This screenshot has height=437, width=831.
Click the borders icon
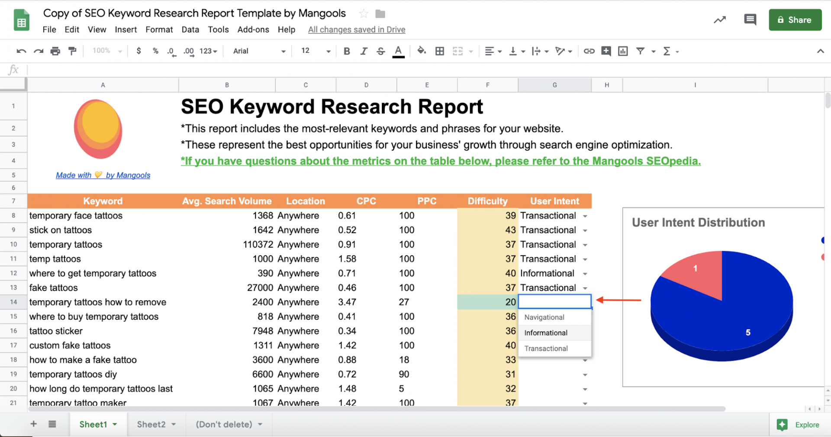(x=440, y=51)
